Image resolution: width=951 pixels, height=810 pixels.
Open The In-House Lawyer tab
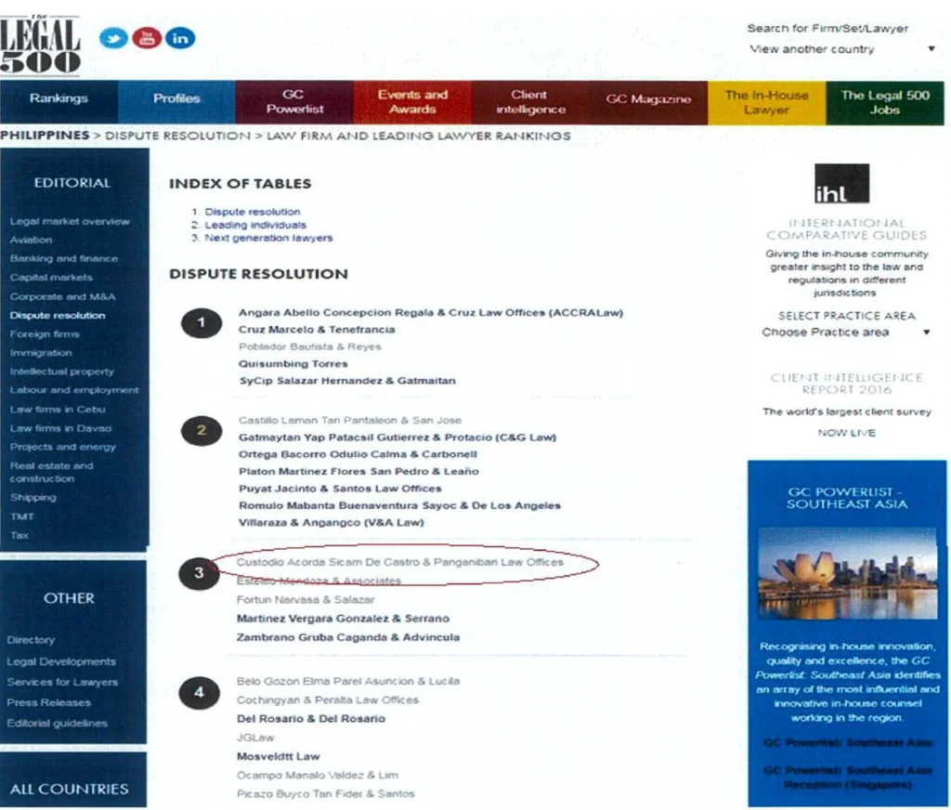pos(766,102)
